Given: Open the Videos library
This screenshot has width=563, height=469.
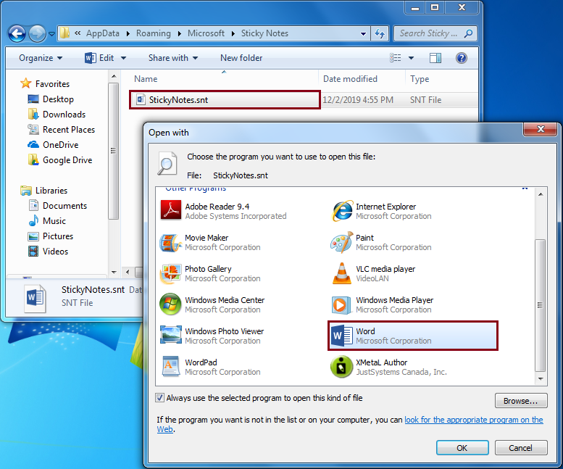Looking at the screenshot, I should click(48, 251).
